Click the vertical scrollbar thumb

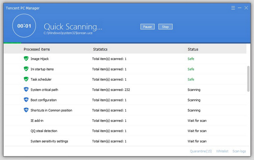click(248, 79)
